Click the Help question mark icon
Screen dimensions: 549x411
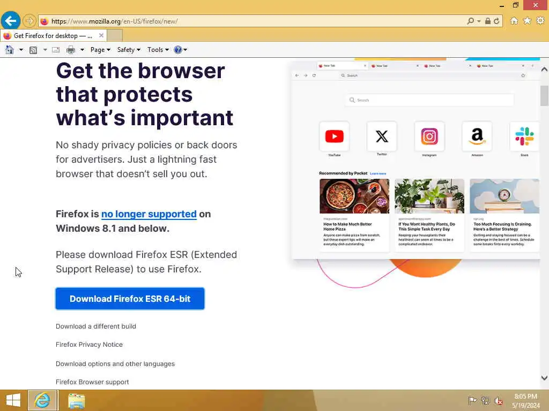pyautogui.click(x=178, y=50)
